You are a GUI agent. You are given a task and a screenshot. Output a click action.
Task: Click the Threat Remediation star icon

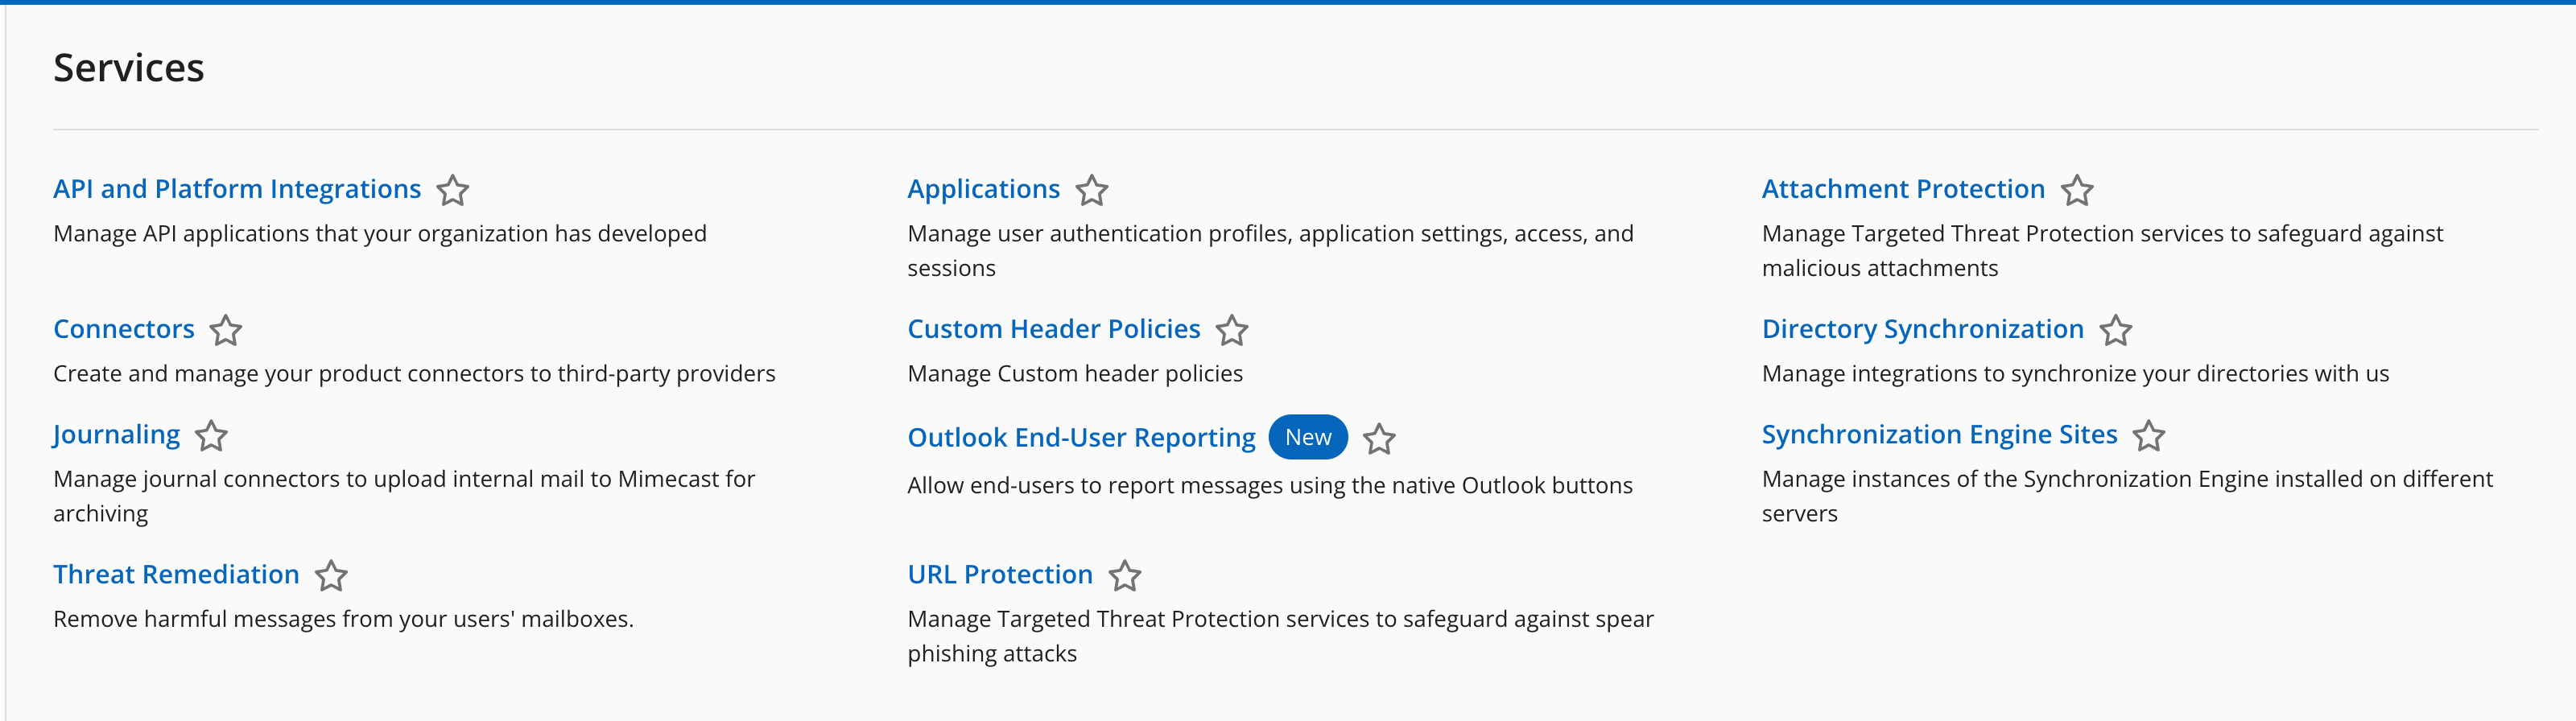pos(331,576)
